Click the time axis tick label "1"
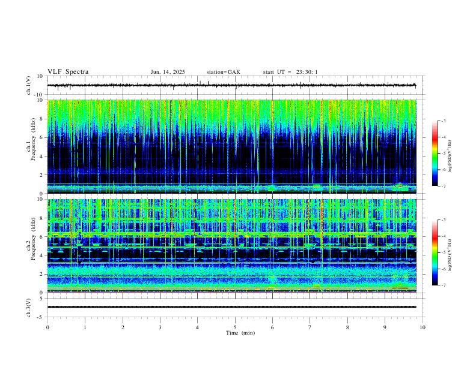Screen dimensions: 476x367 pos(85,327)
